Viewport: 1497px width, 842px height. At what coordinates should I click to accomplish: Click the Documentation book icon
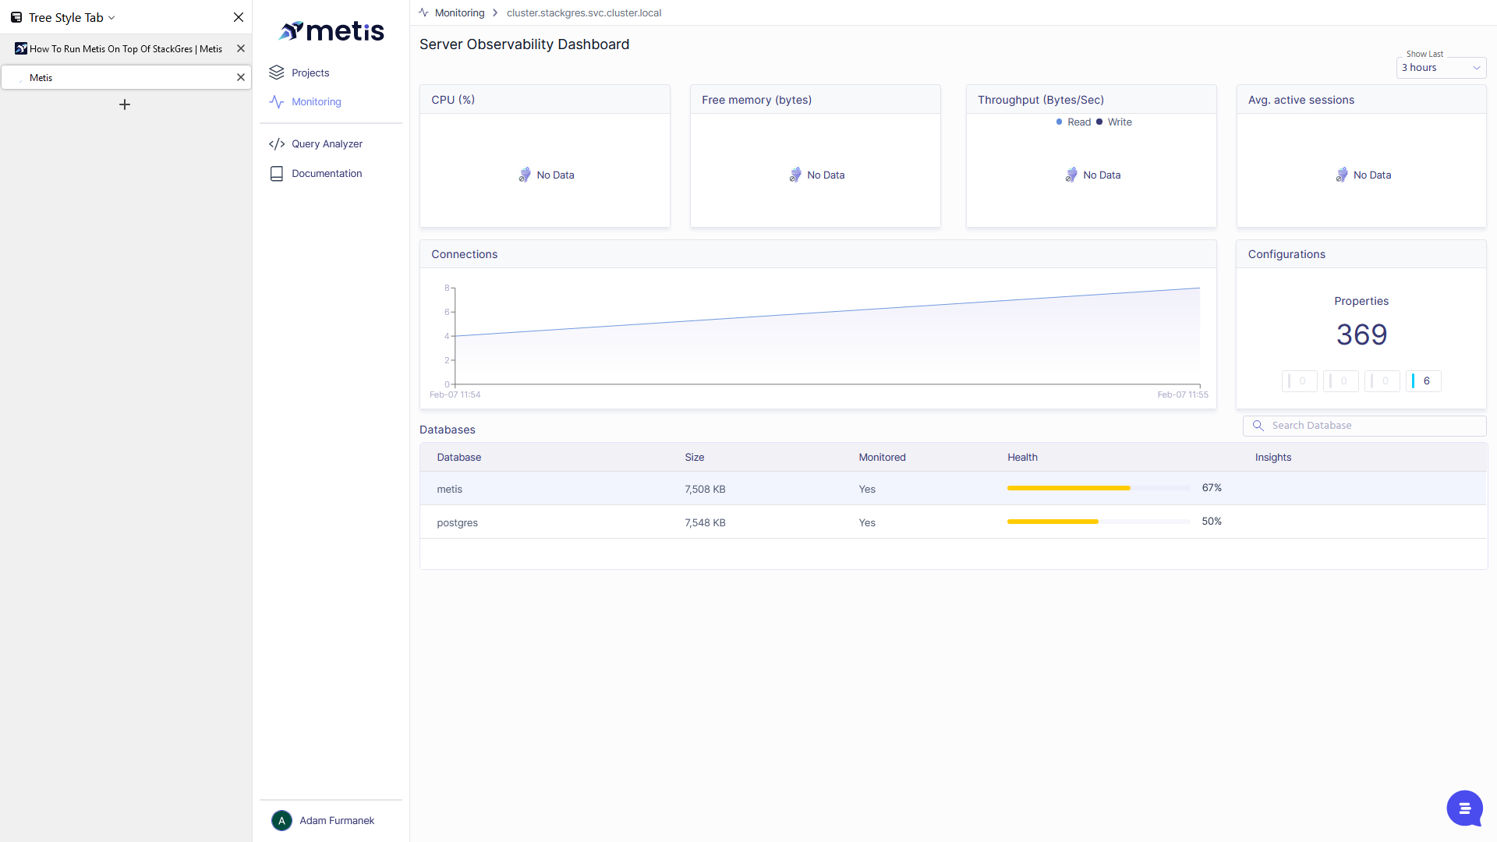point(276,174)
